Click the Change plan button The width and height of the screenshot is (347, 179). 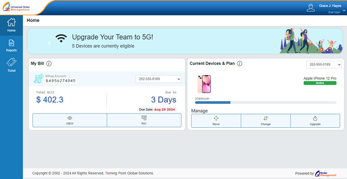click(x=266, y=121)
